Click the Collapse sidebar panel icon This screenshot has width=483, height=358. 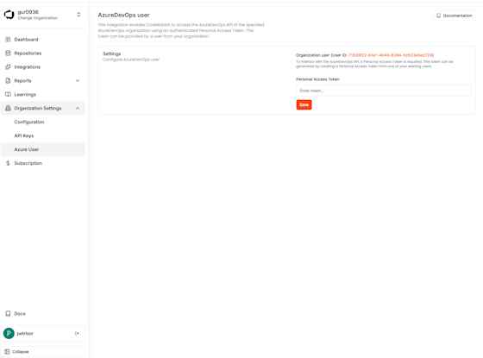[7, 352]
